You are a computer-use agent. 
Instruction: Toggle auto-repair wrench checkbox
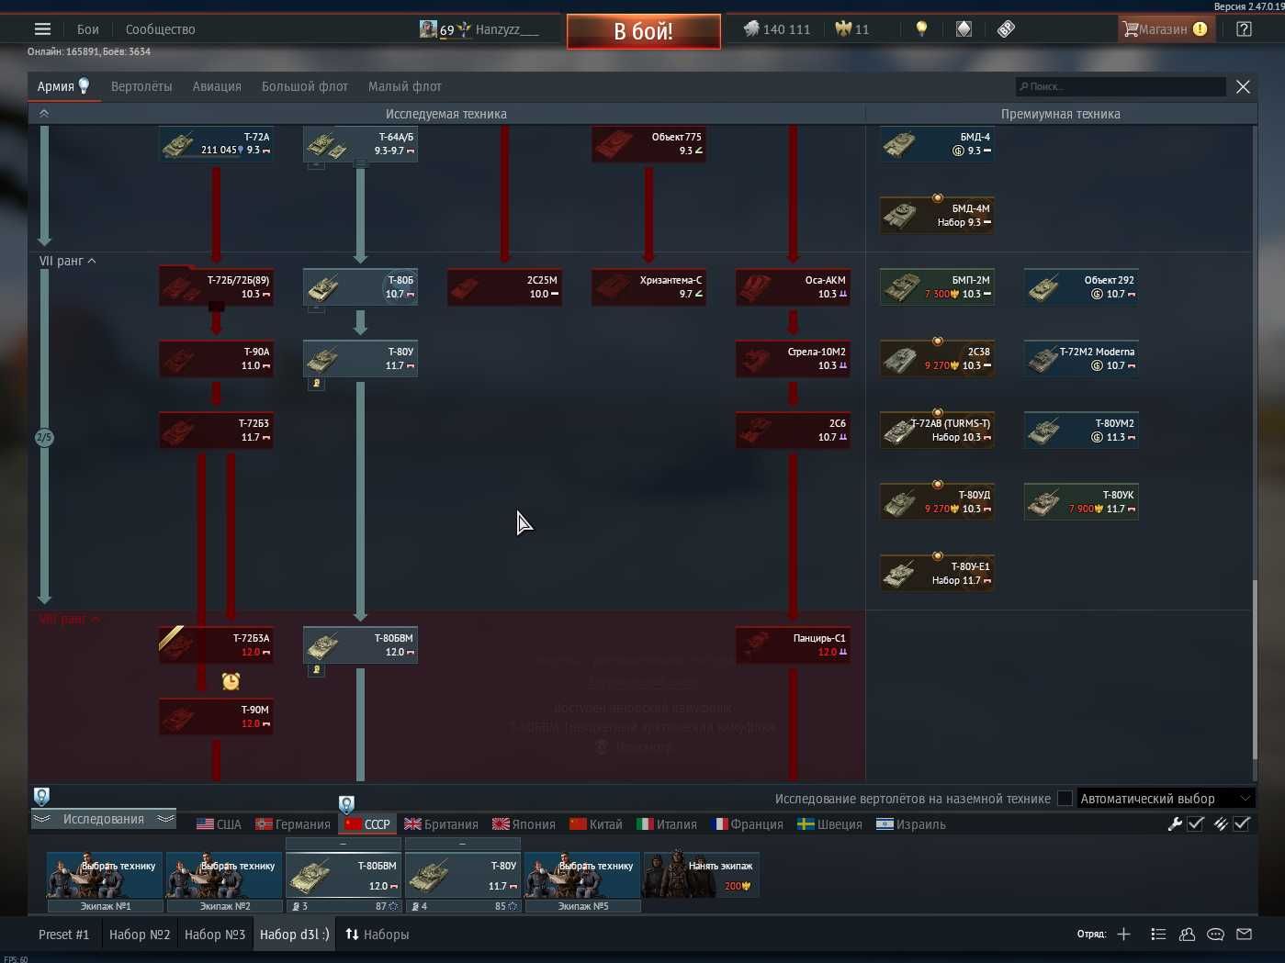coord(1196,824)
